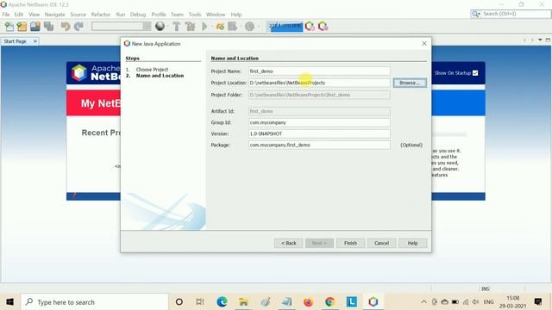Open the Profile menu
This screenshot has height=310, width=552.
(x=159, y=15)
